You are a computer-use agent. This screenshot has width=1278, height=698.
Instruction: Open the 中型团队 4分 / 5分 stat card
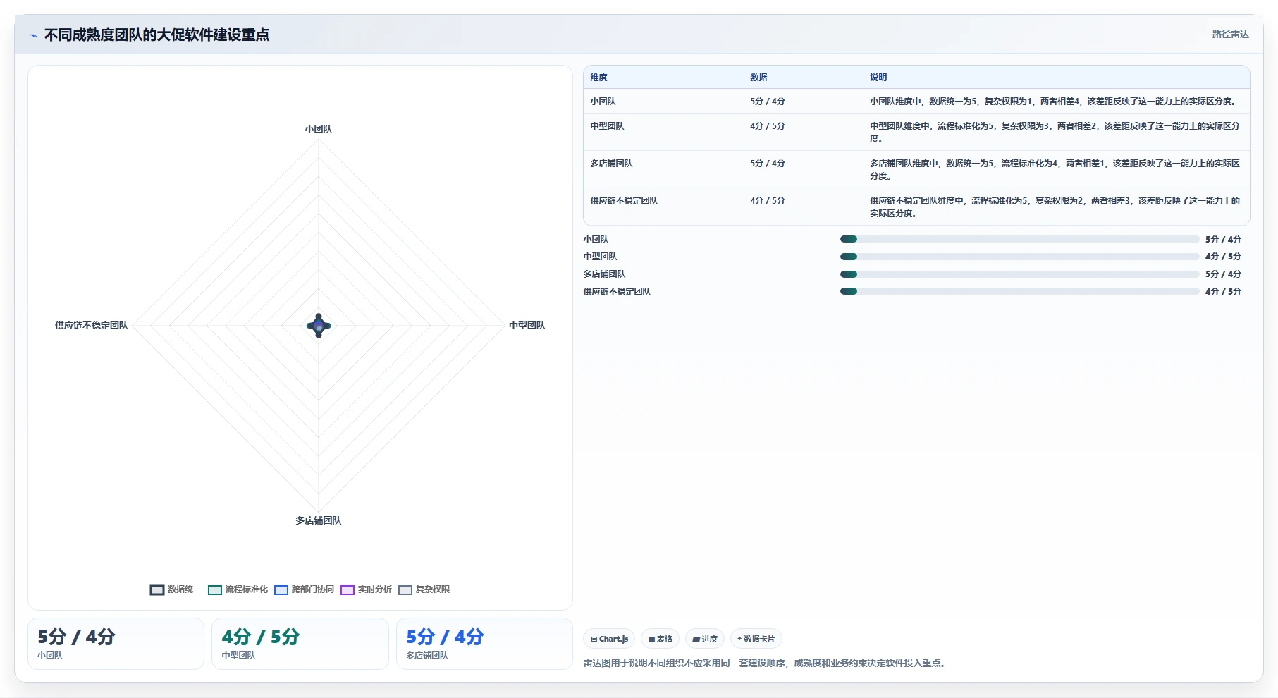[300, 644]
